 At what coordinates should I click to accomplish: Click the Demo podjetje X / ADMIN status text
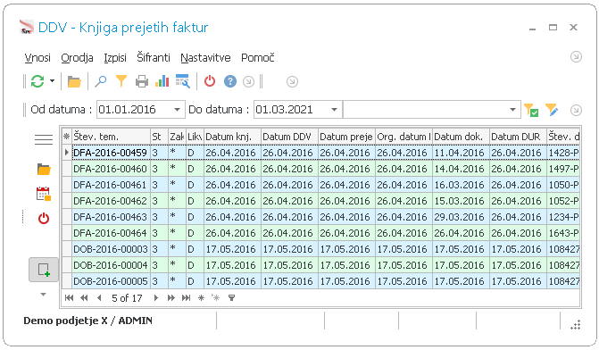click(x=87, y=321)
